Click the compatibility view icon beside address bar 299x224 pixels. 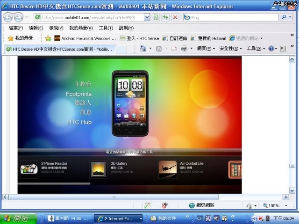[x=156, y=18]
